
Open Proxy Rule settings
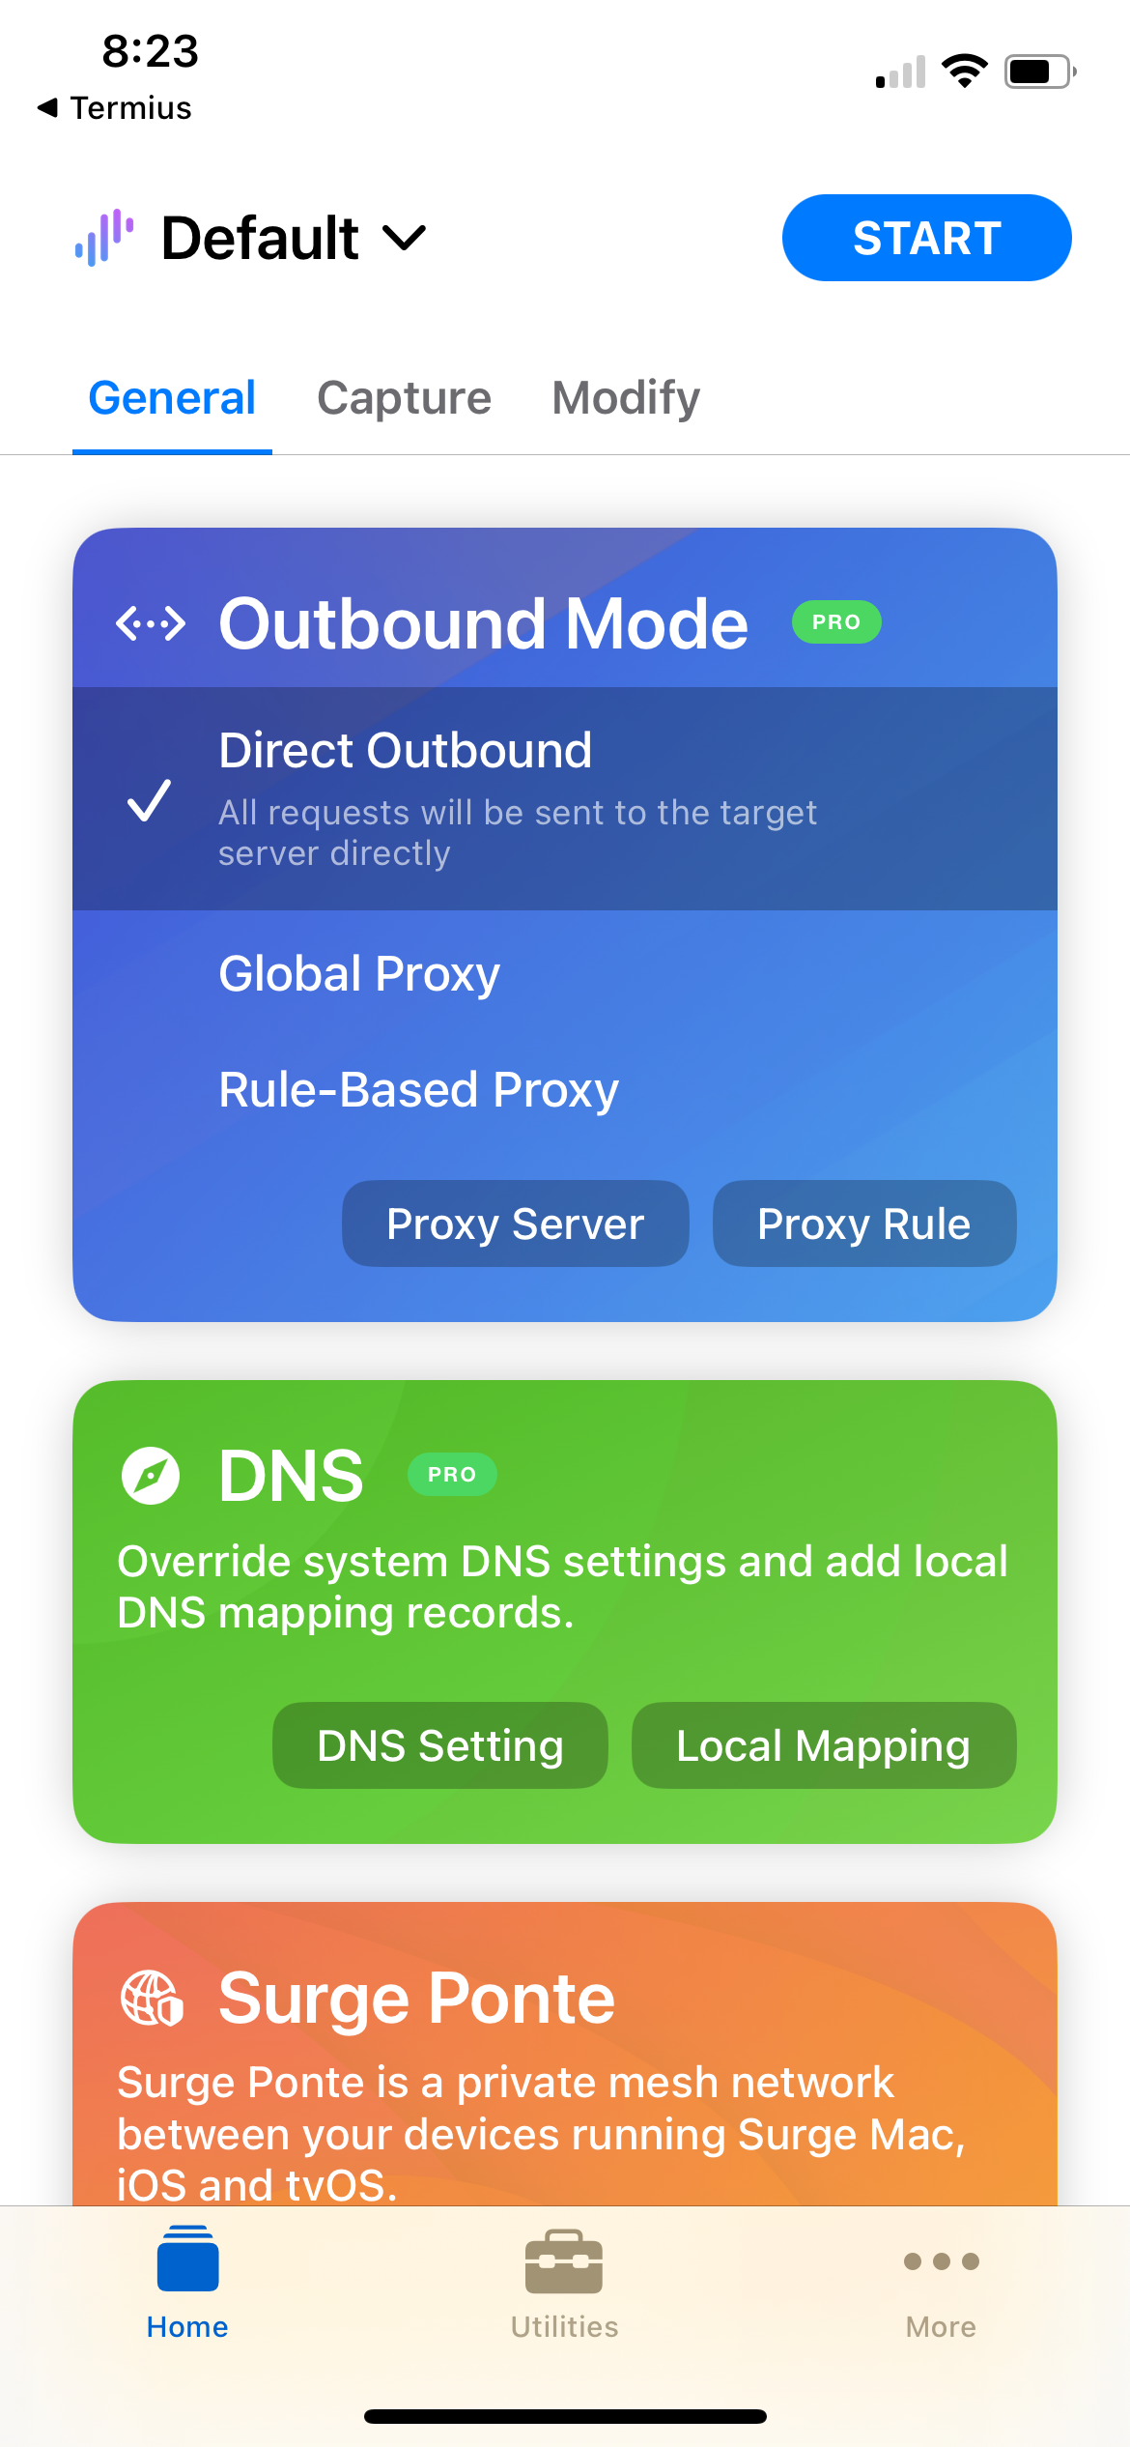point(864,1223)
